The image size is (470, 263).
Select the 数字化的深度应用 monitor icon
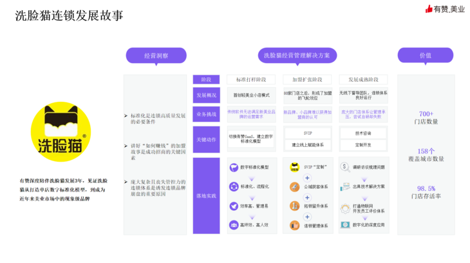click(346, 225)
